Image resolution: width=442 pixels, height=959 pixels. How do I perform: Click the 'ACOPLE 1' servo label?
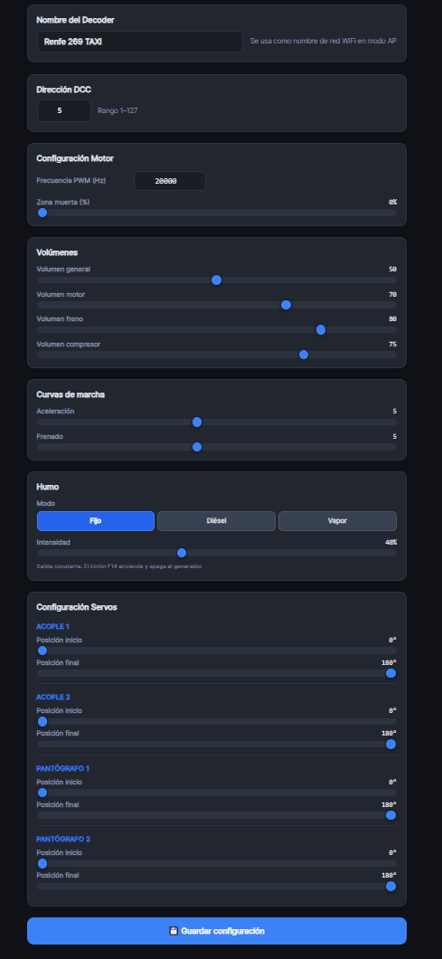(53, 627)
